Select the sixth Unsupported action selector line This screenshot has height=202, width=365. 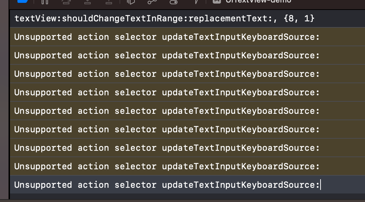(167, 129)
